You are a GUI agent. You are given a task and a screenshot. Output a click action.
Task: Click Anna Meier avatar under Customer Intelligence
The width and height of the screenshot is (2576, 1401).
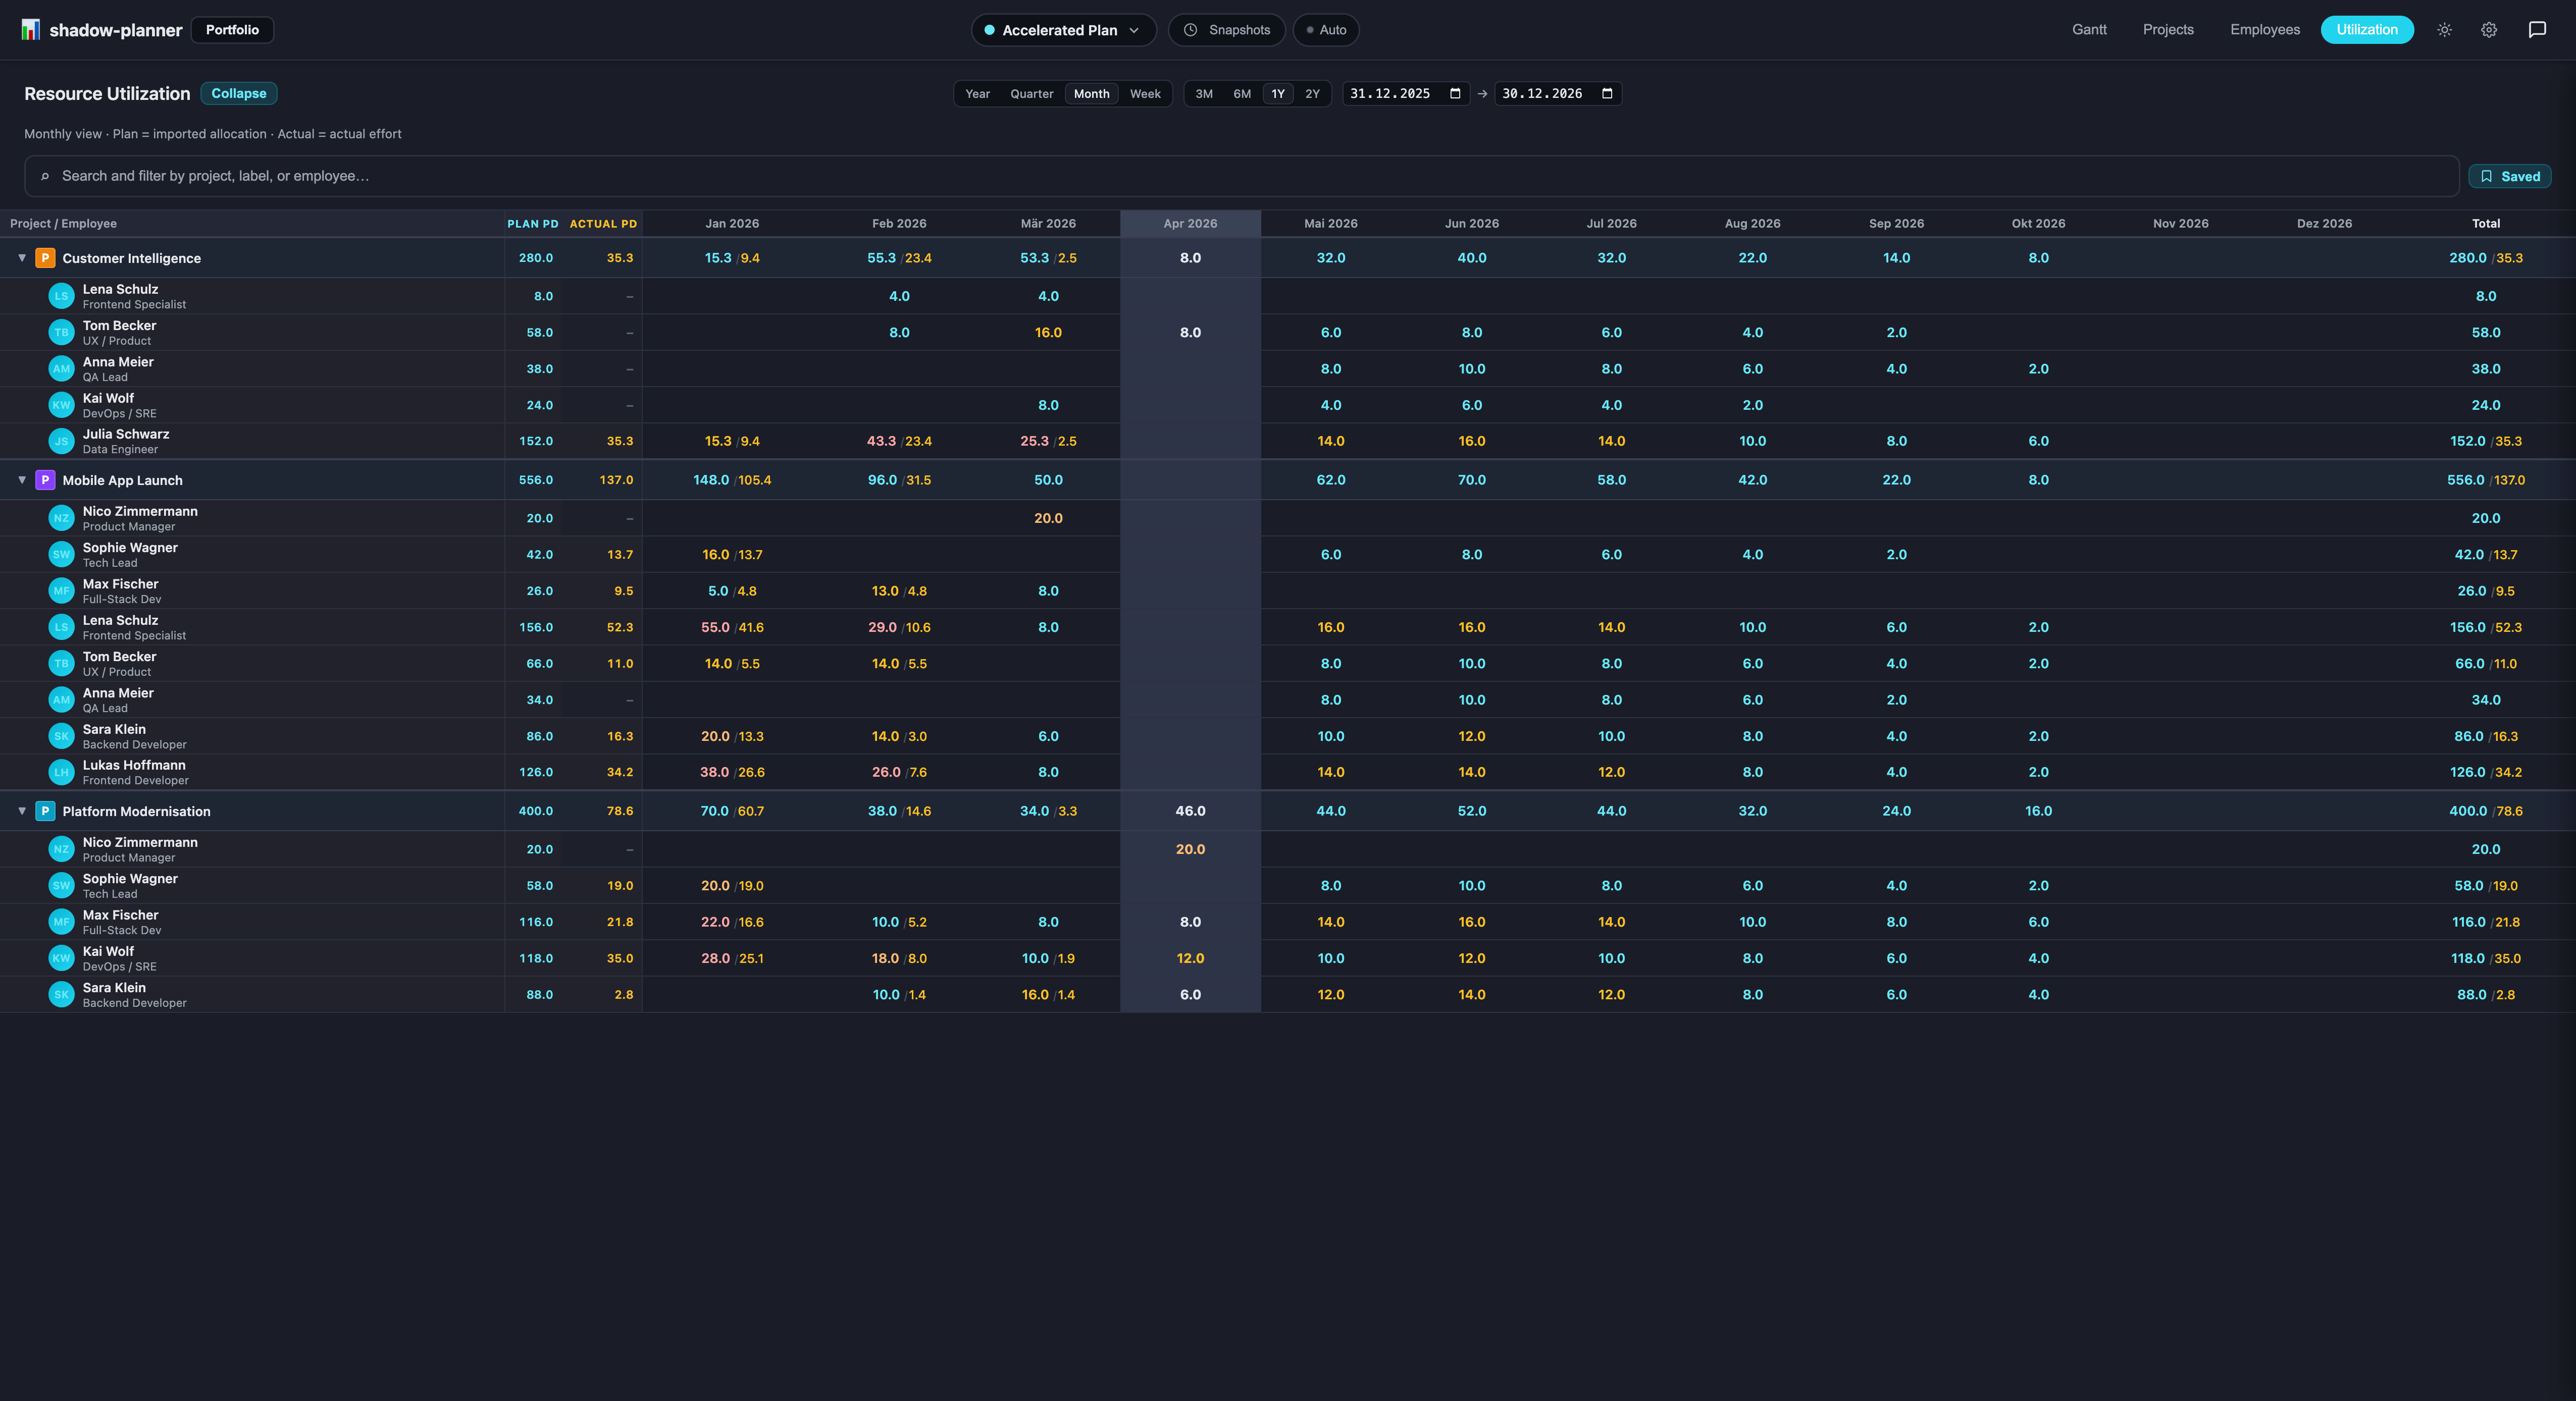[62, 369]
